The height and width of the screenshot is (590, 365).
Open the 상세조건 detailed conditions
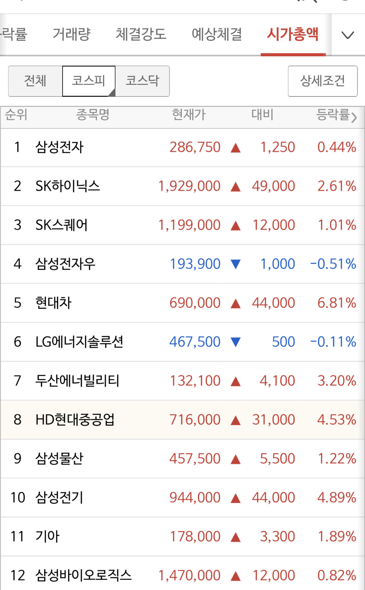(x=323, y=81)
